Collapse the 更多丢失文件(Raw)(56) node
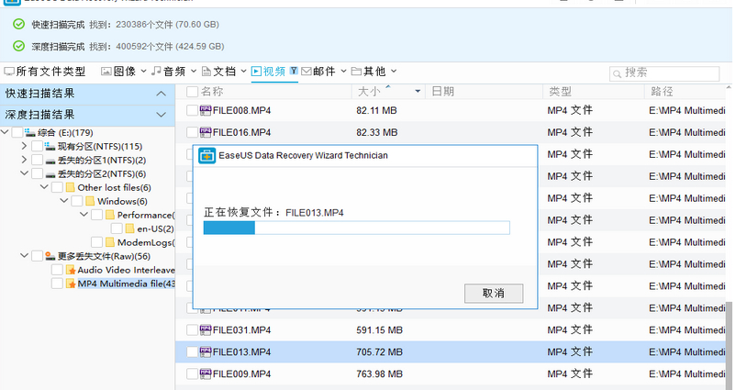 point(25,256)
